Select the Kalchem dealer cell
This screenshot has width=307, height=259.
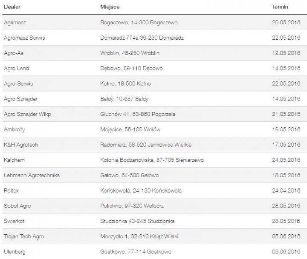13,160
